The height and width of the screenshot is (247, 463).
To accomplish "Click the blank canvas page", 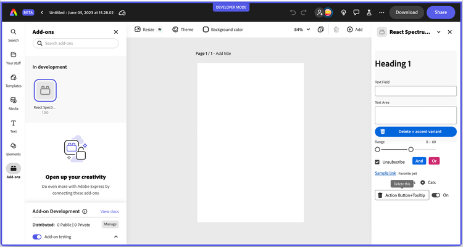I will (251, 142).
